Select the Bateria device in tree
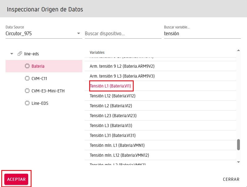247x187 pixels. tap(44, 66)
